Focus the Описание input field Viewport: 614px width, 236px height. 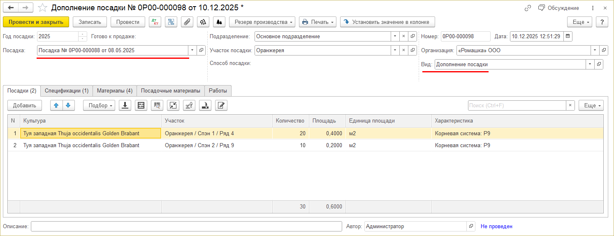186,226
